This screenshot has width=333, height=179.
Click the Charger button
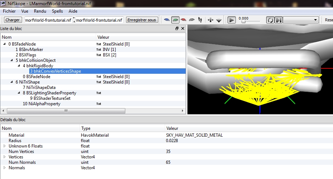pyautogui.click(x=13, y=20)
